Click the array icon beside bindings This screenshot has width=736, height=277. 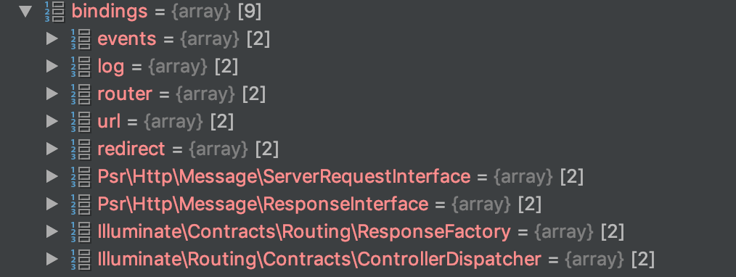pos(55,12)
